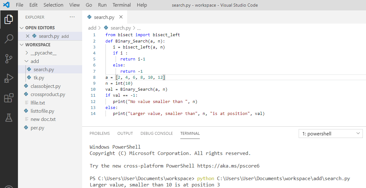The image size is (366, 188).
Task: Open Explorer panel more actions ellipsis
Action: pos(72,17)
